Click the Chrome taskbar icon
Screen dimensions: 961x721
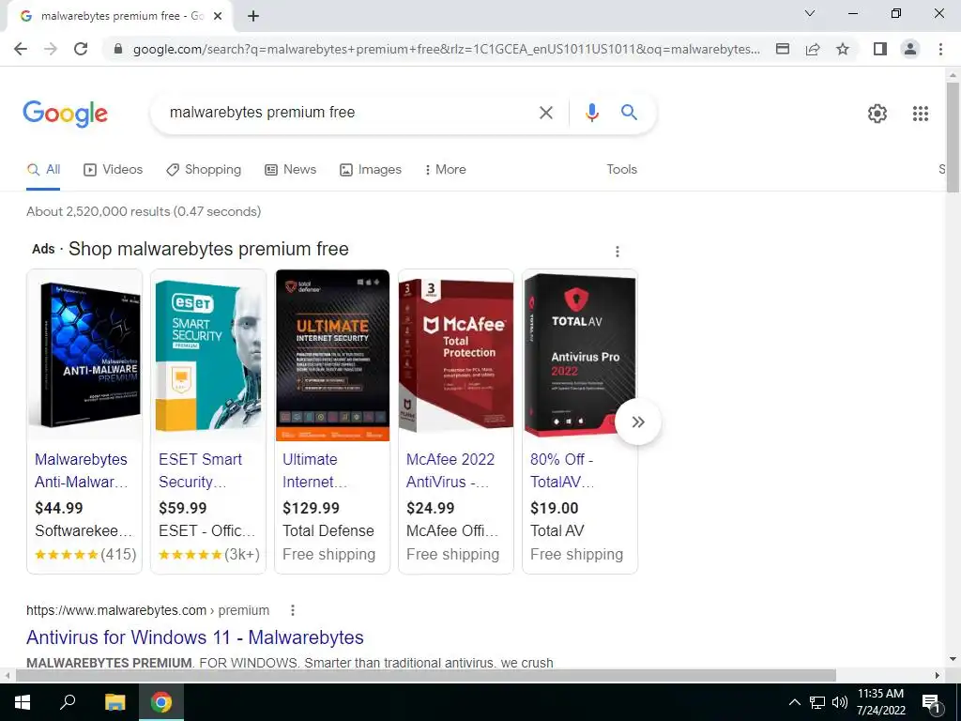tap(161, 702)
